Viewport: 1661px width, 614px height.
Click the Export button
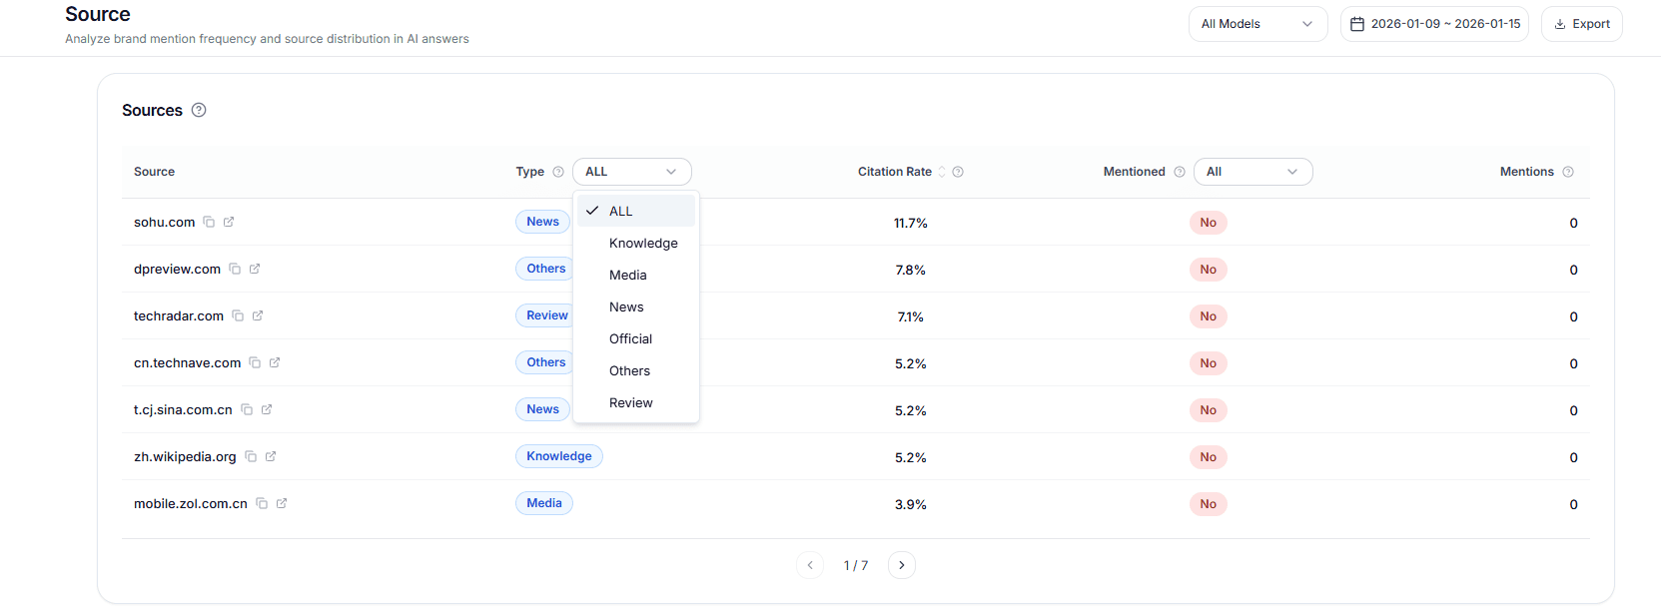pyautogui.click(x=1581, y=24)
